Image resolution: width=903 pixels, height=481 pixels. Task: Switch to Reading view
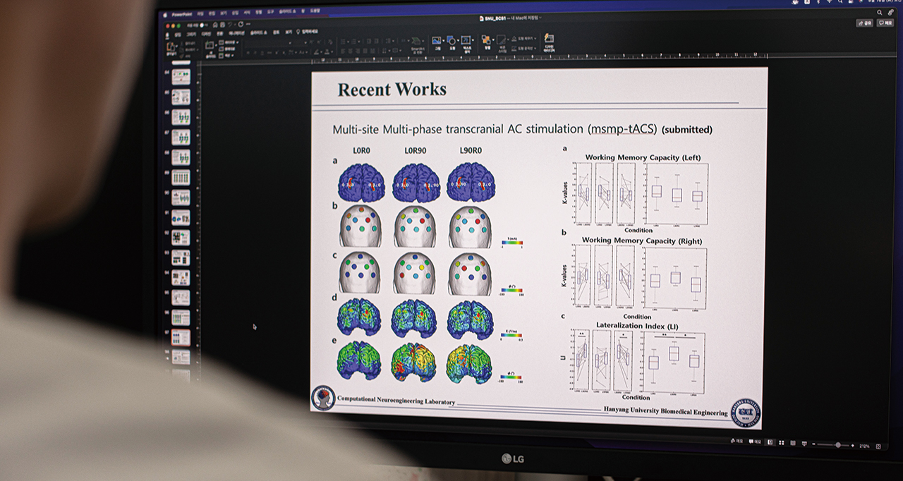click(793, 443)
